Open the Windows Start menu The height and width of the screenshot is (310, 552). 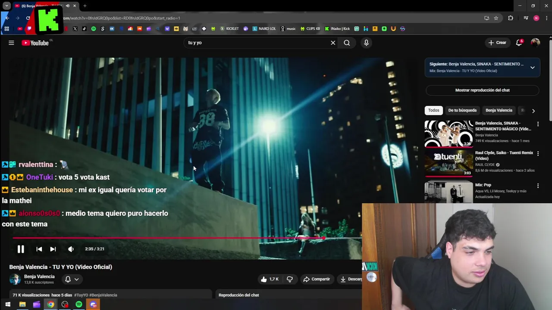click(8, 304)
